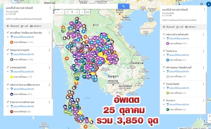This screenshot has height=129, width=211.
Task: Click the paint roller icon under พนักงาน โรงงาน บริษัท ธนาคาร
Action: click(12, 89)
